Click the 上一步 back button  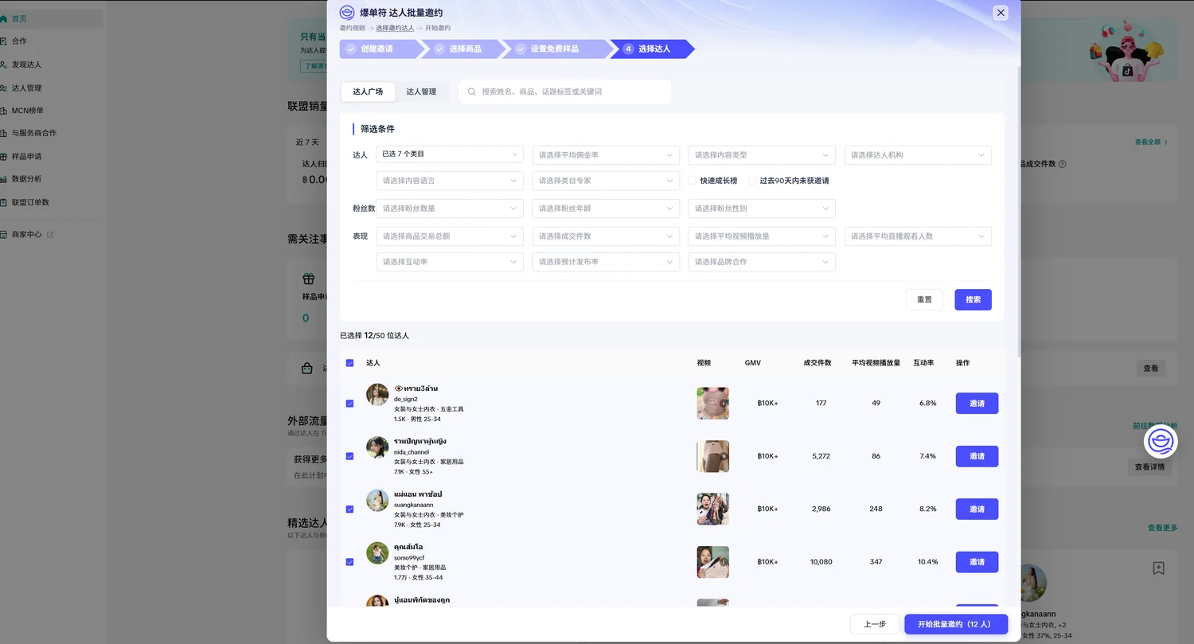(x=875, y=624)
